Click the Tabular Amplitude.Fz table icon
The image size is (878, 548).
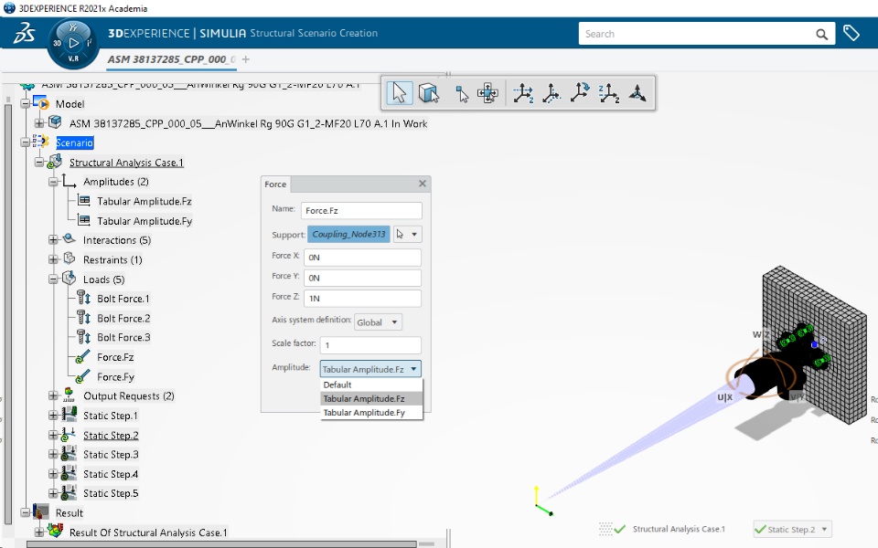coord(84,200)
